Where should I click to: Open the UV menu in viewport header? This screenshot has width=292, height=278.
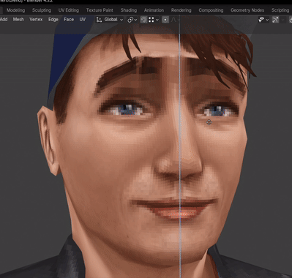coord(83,19)
